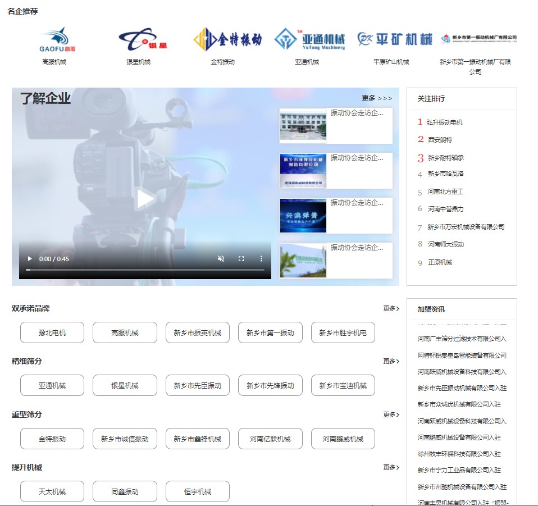Open the first 振动协会走访企业 video thumbnail
This screenshot has height=506, width=538.
click(303, 125)
